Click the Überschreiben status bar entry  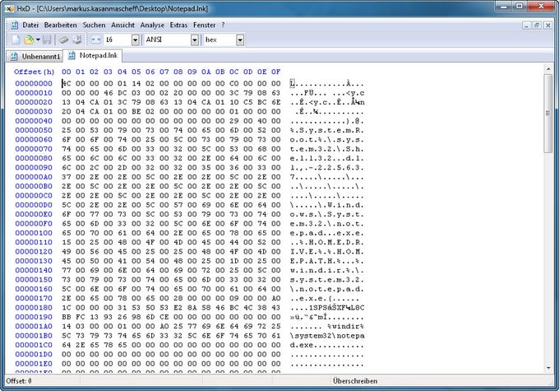pos(355,381)
